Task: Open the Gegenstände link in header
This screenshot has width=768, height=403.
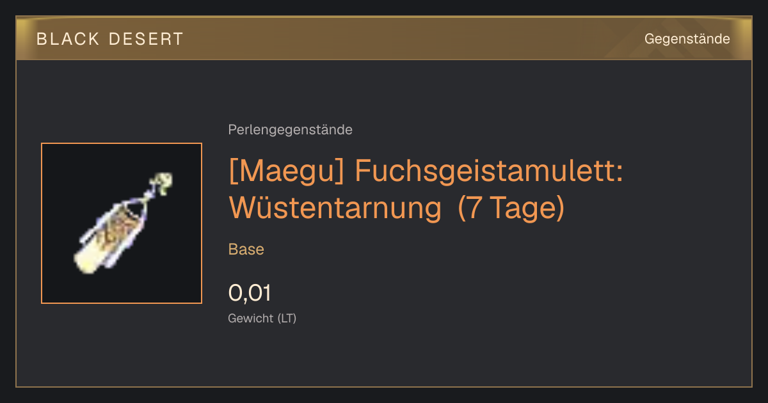Action: [x=687, y=39]
